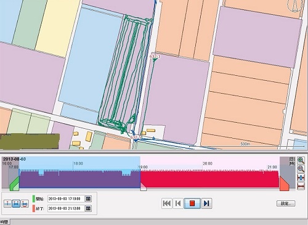Step forward one frame

[206, 203]
